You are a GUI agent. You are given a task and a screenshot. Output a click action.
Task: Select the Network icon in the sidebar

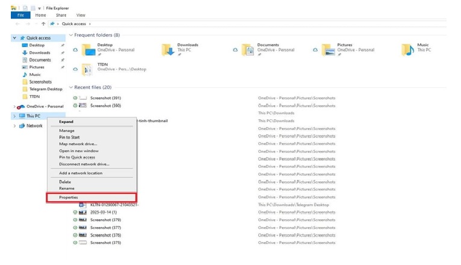[x=22, y=126]
